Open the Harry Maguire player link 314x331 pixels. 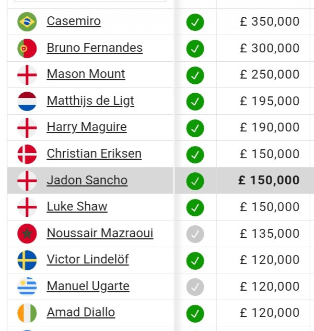pyautogui.click(x=87, y=127)
